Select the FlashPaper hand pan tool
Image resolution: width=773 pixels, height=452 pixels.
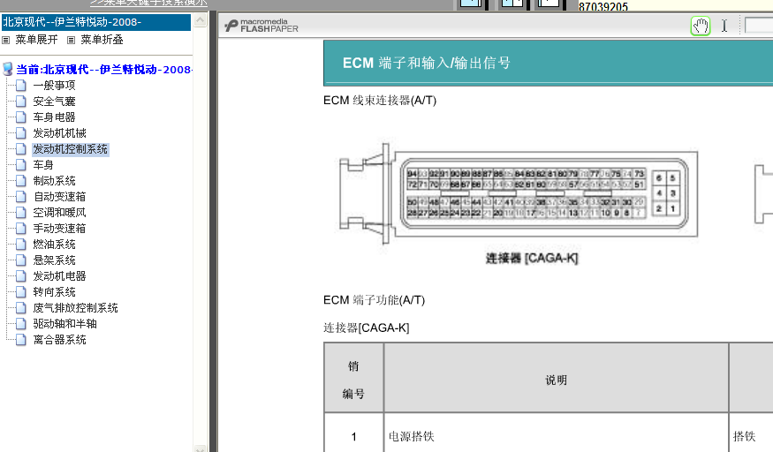point(700,26)
